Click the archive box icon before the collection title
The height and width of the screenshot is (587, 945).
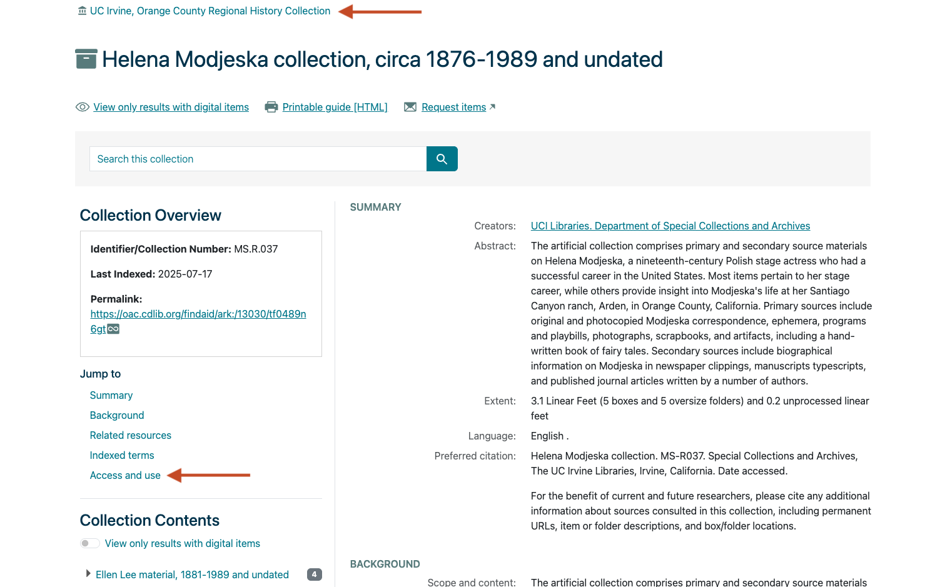[x=86, y=58]
